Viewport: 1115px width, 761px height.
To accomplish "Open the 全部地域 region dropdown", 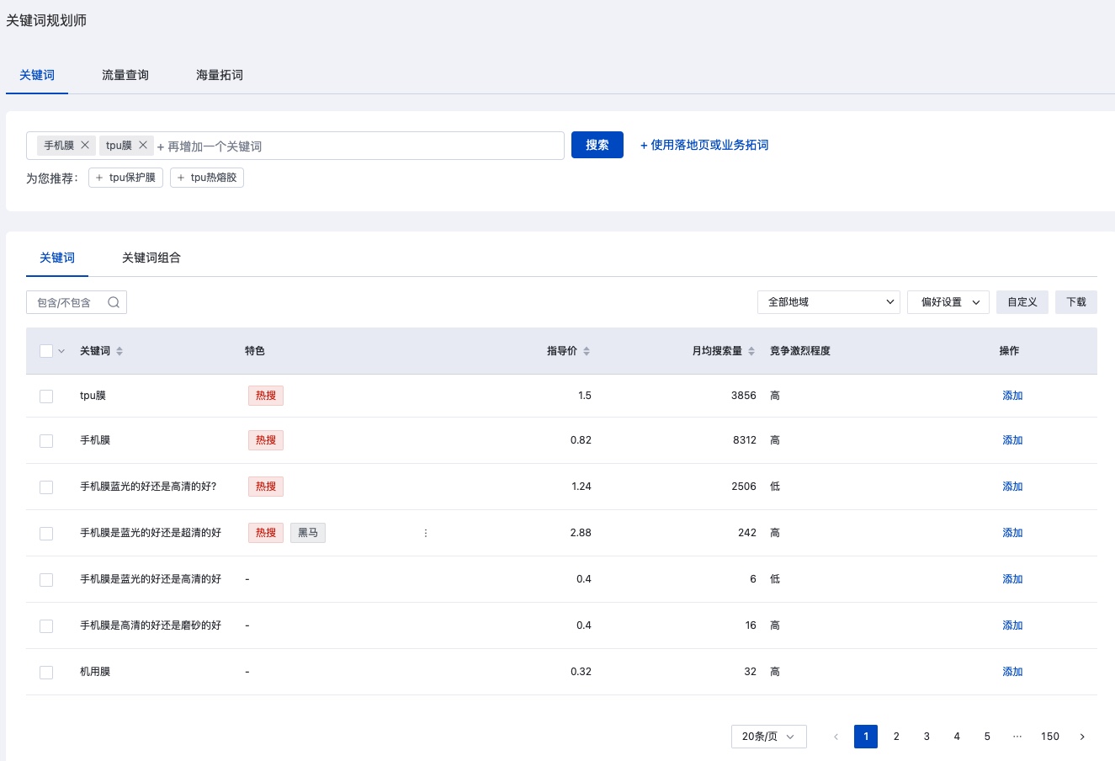I will [828, 301].
